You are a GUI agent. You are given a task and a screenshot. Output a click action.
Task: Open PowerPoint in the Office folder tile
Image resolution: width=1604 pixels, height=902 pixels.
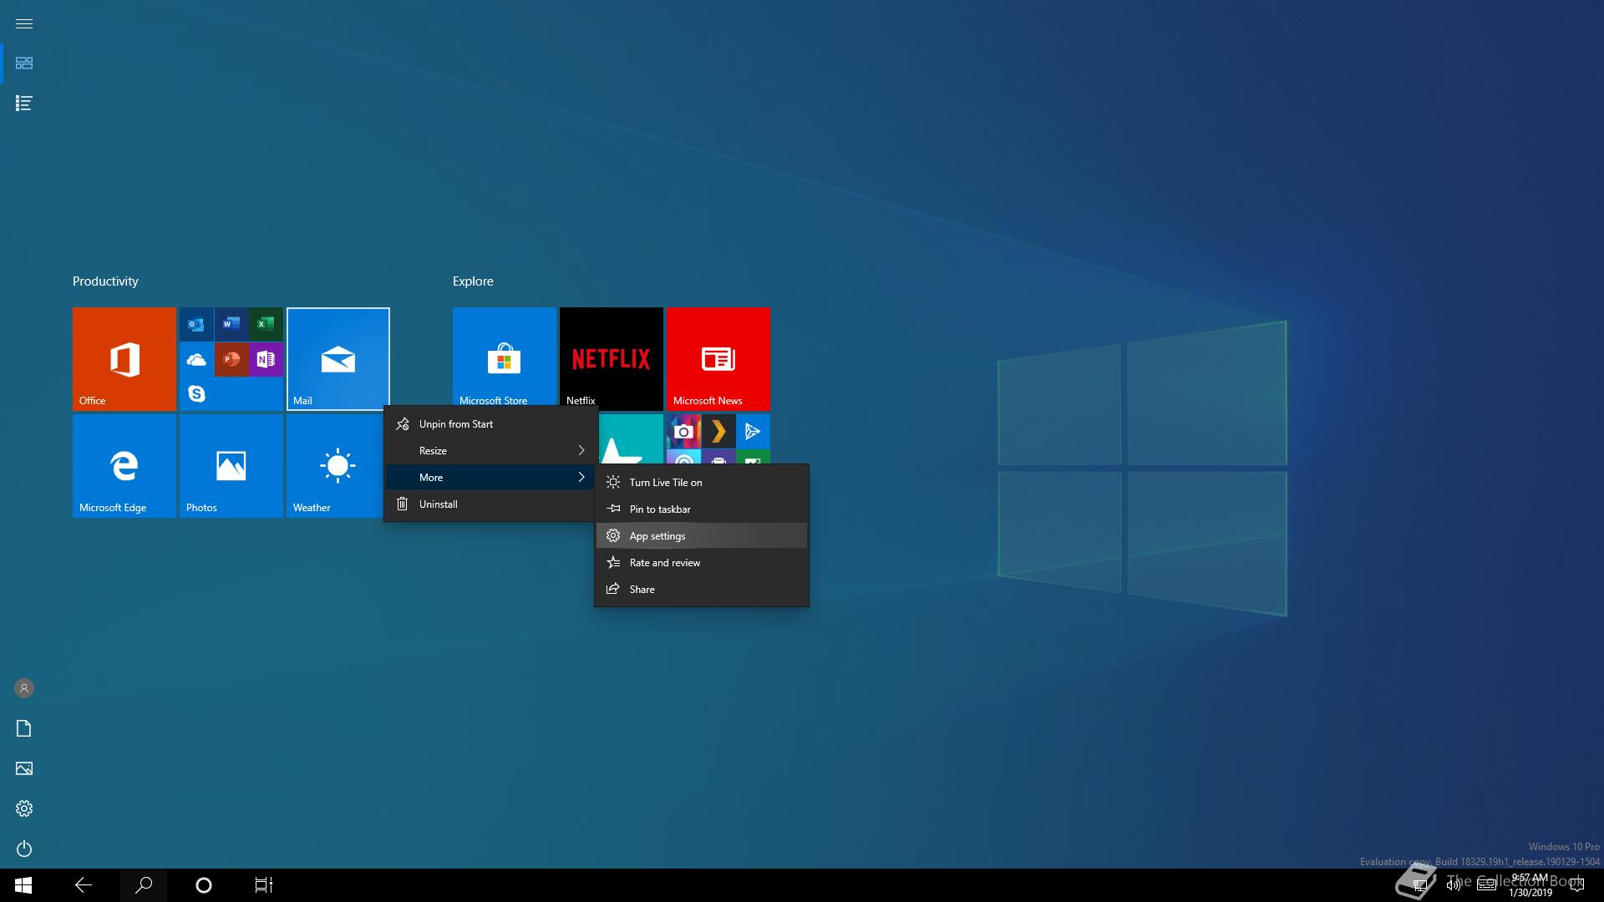click(x=231, y=359)
